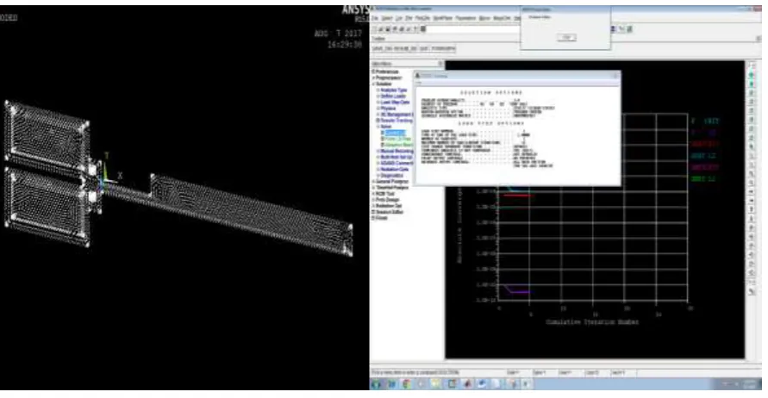Open Prob Design main menu item

386,200
